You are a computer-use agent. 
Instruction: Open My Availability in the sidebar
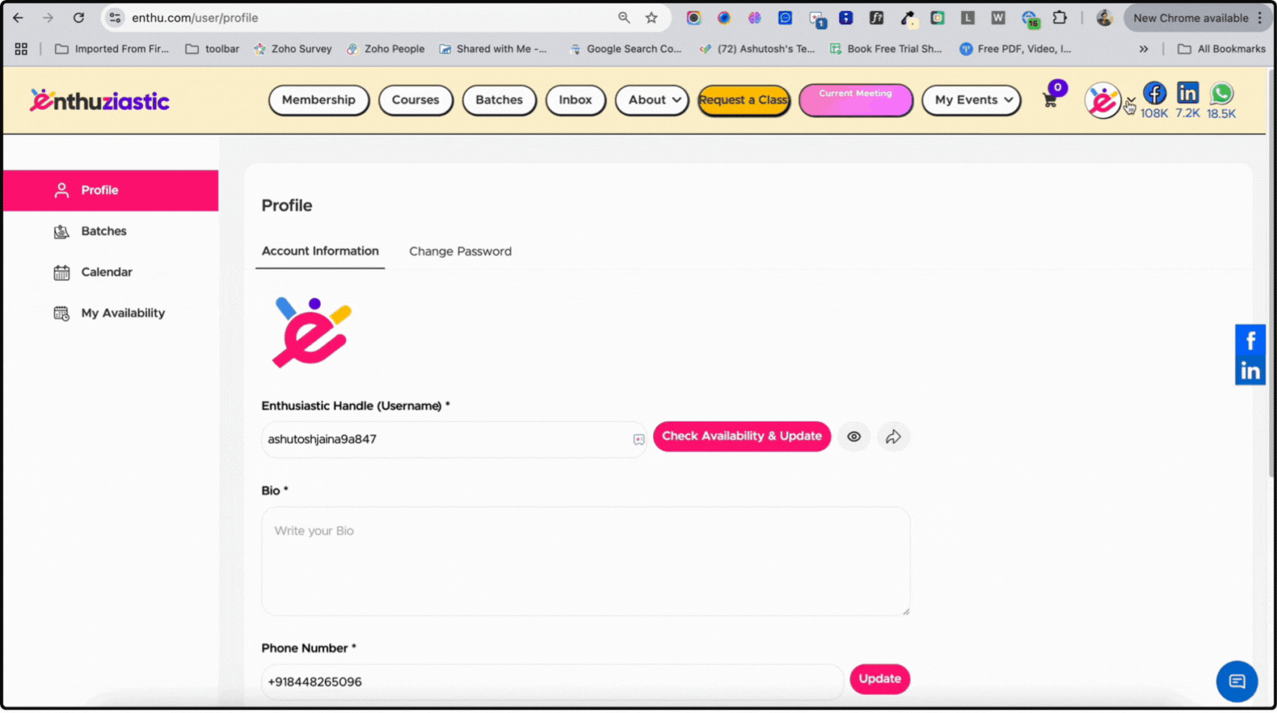click(x=123, y=313)
